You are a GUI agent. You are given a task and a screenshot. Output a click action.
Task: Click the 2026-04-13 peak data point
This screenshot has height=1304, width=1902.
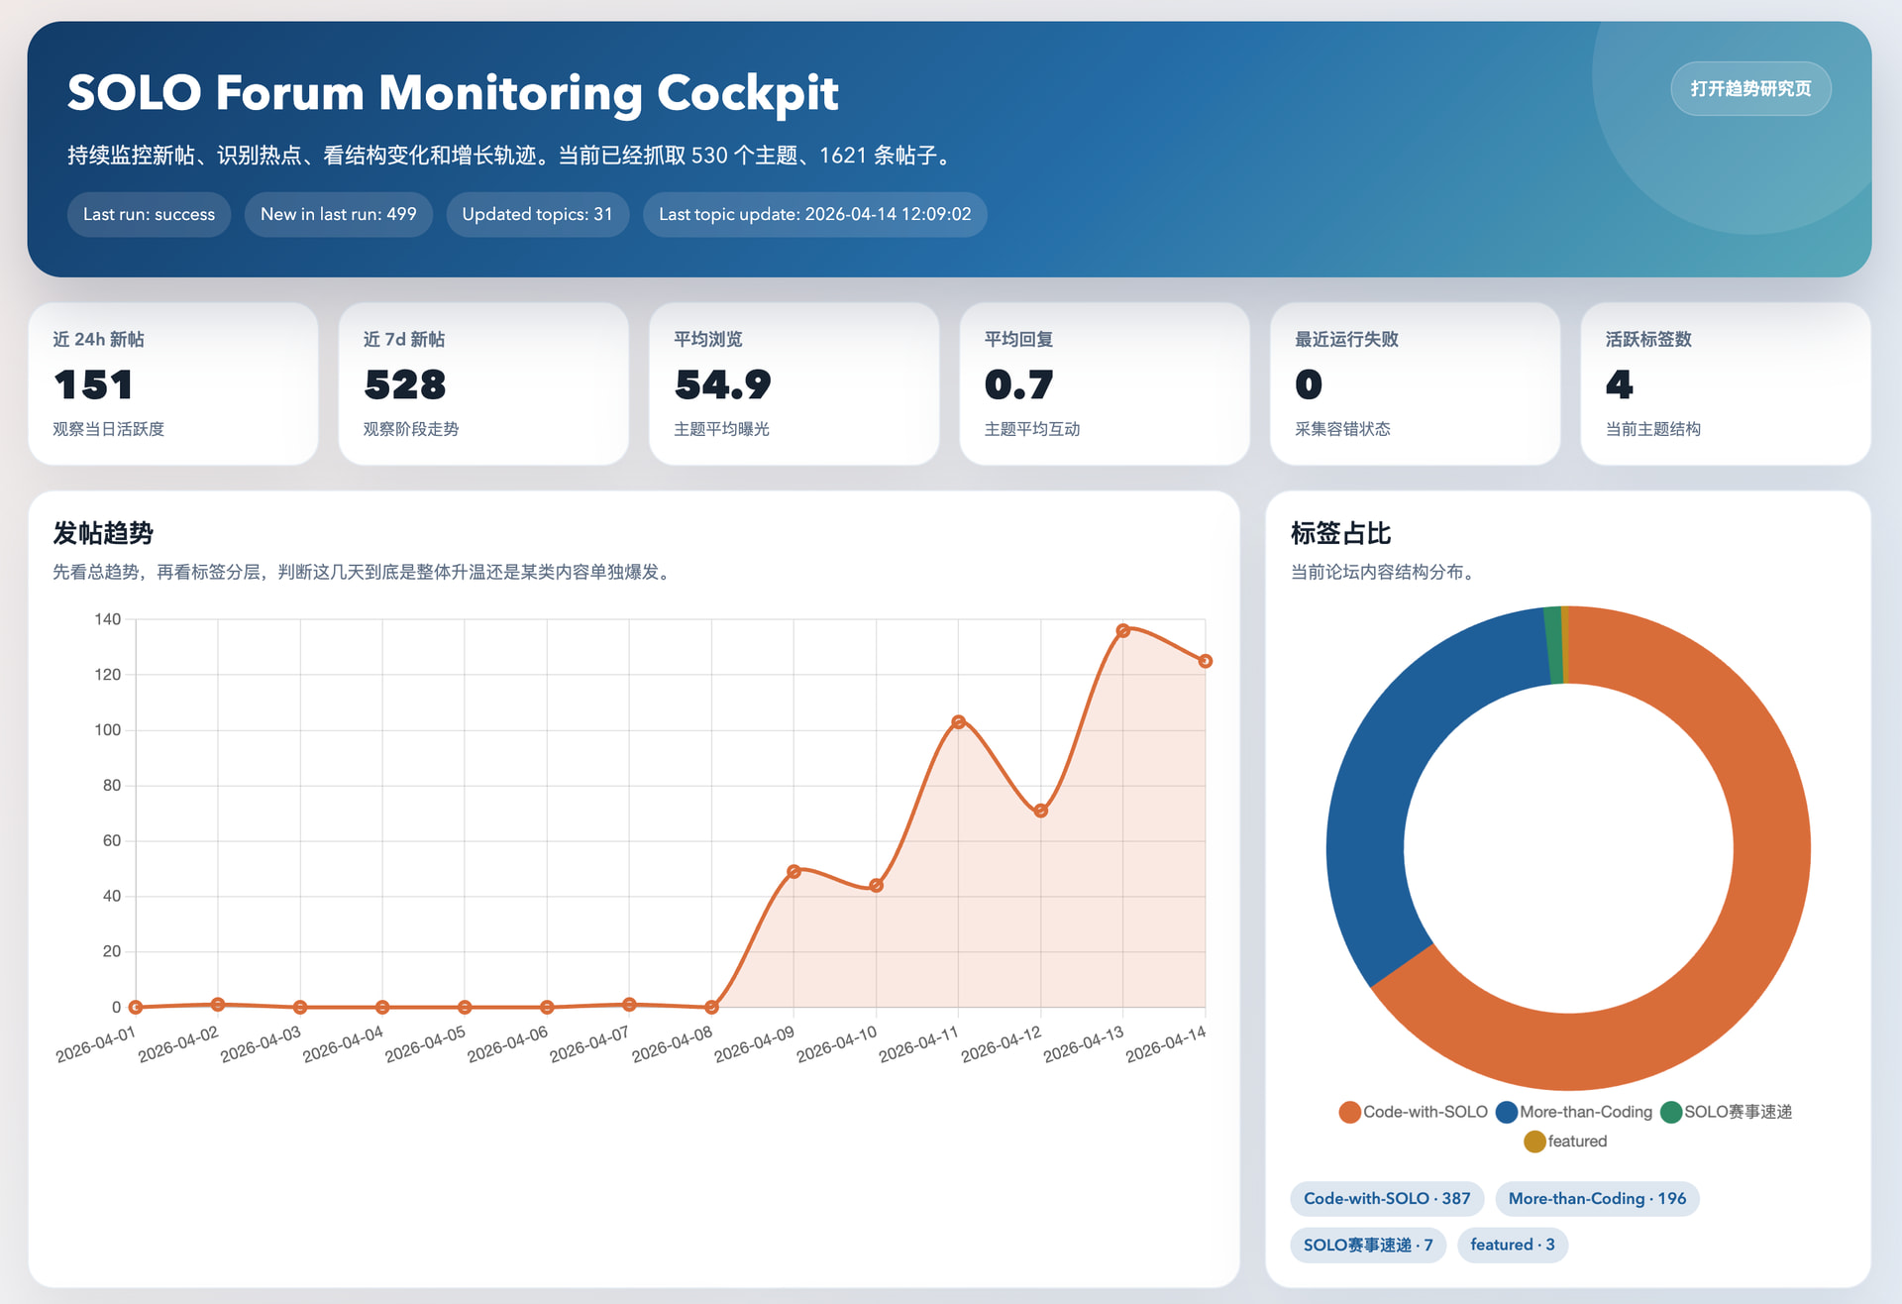click(1122, 630)
